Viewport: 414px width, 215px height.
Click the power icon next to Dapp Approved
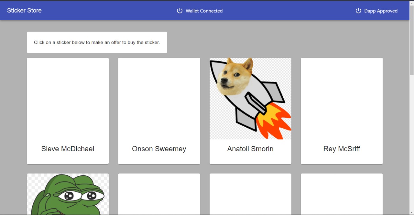coord(358,10)
